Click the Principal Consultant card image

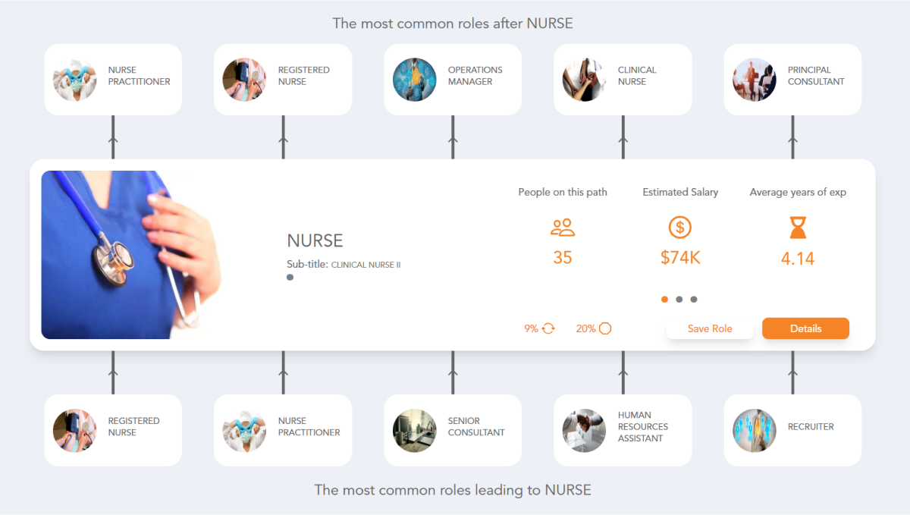click(755, 79)
